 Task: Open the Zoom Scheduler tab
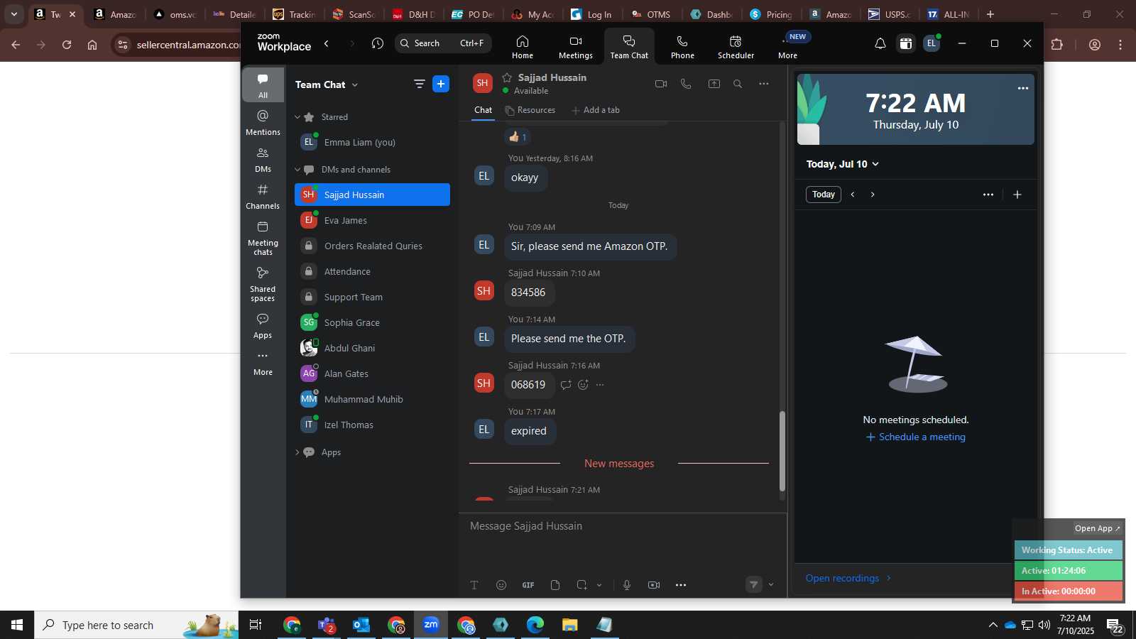[x=736, y=47]
